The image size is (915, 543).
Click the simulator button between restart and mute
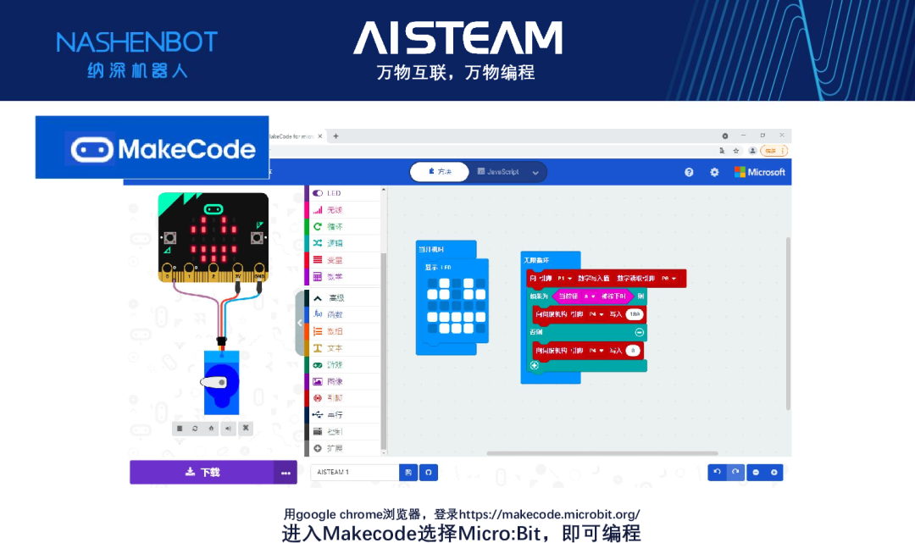(x=211, y=428)
